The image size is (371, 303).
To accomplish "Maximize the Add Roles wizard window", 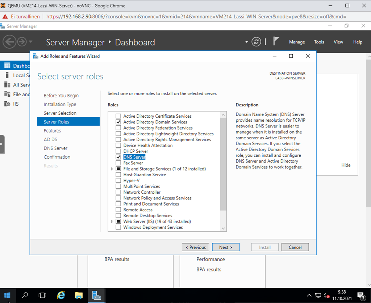I will point(291,56).
